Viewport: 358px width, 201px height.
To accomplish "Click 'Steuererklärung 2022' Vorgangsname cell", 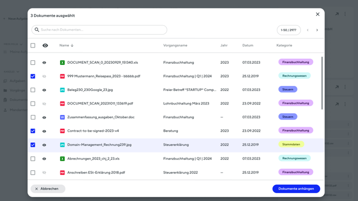I will [180, 173].
